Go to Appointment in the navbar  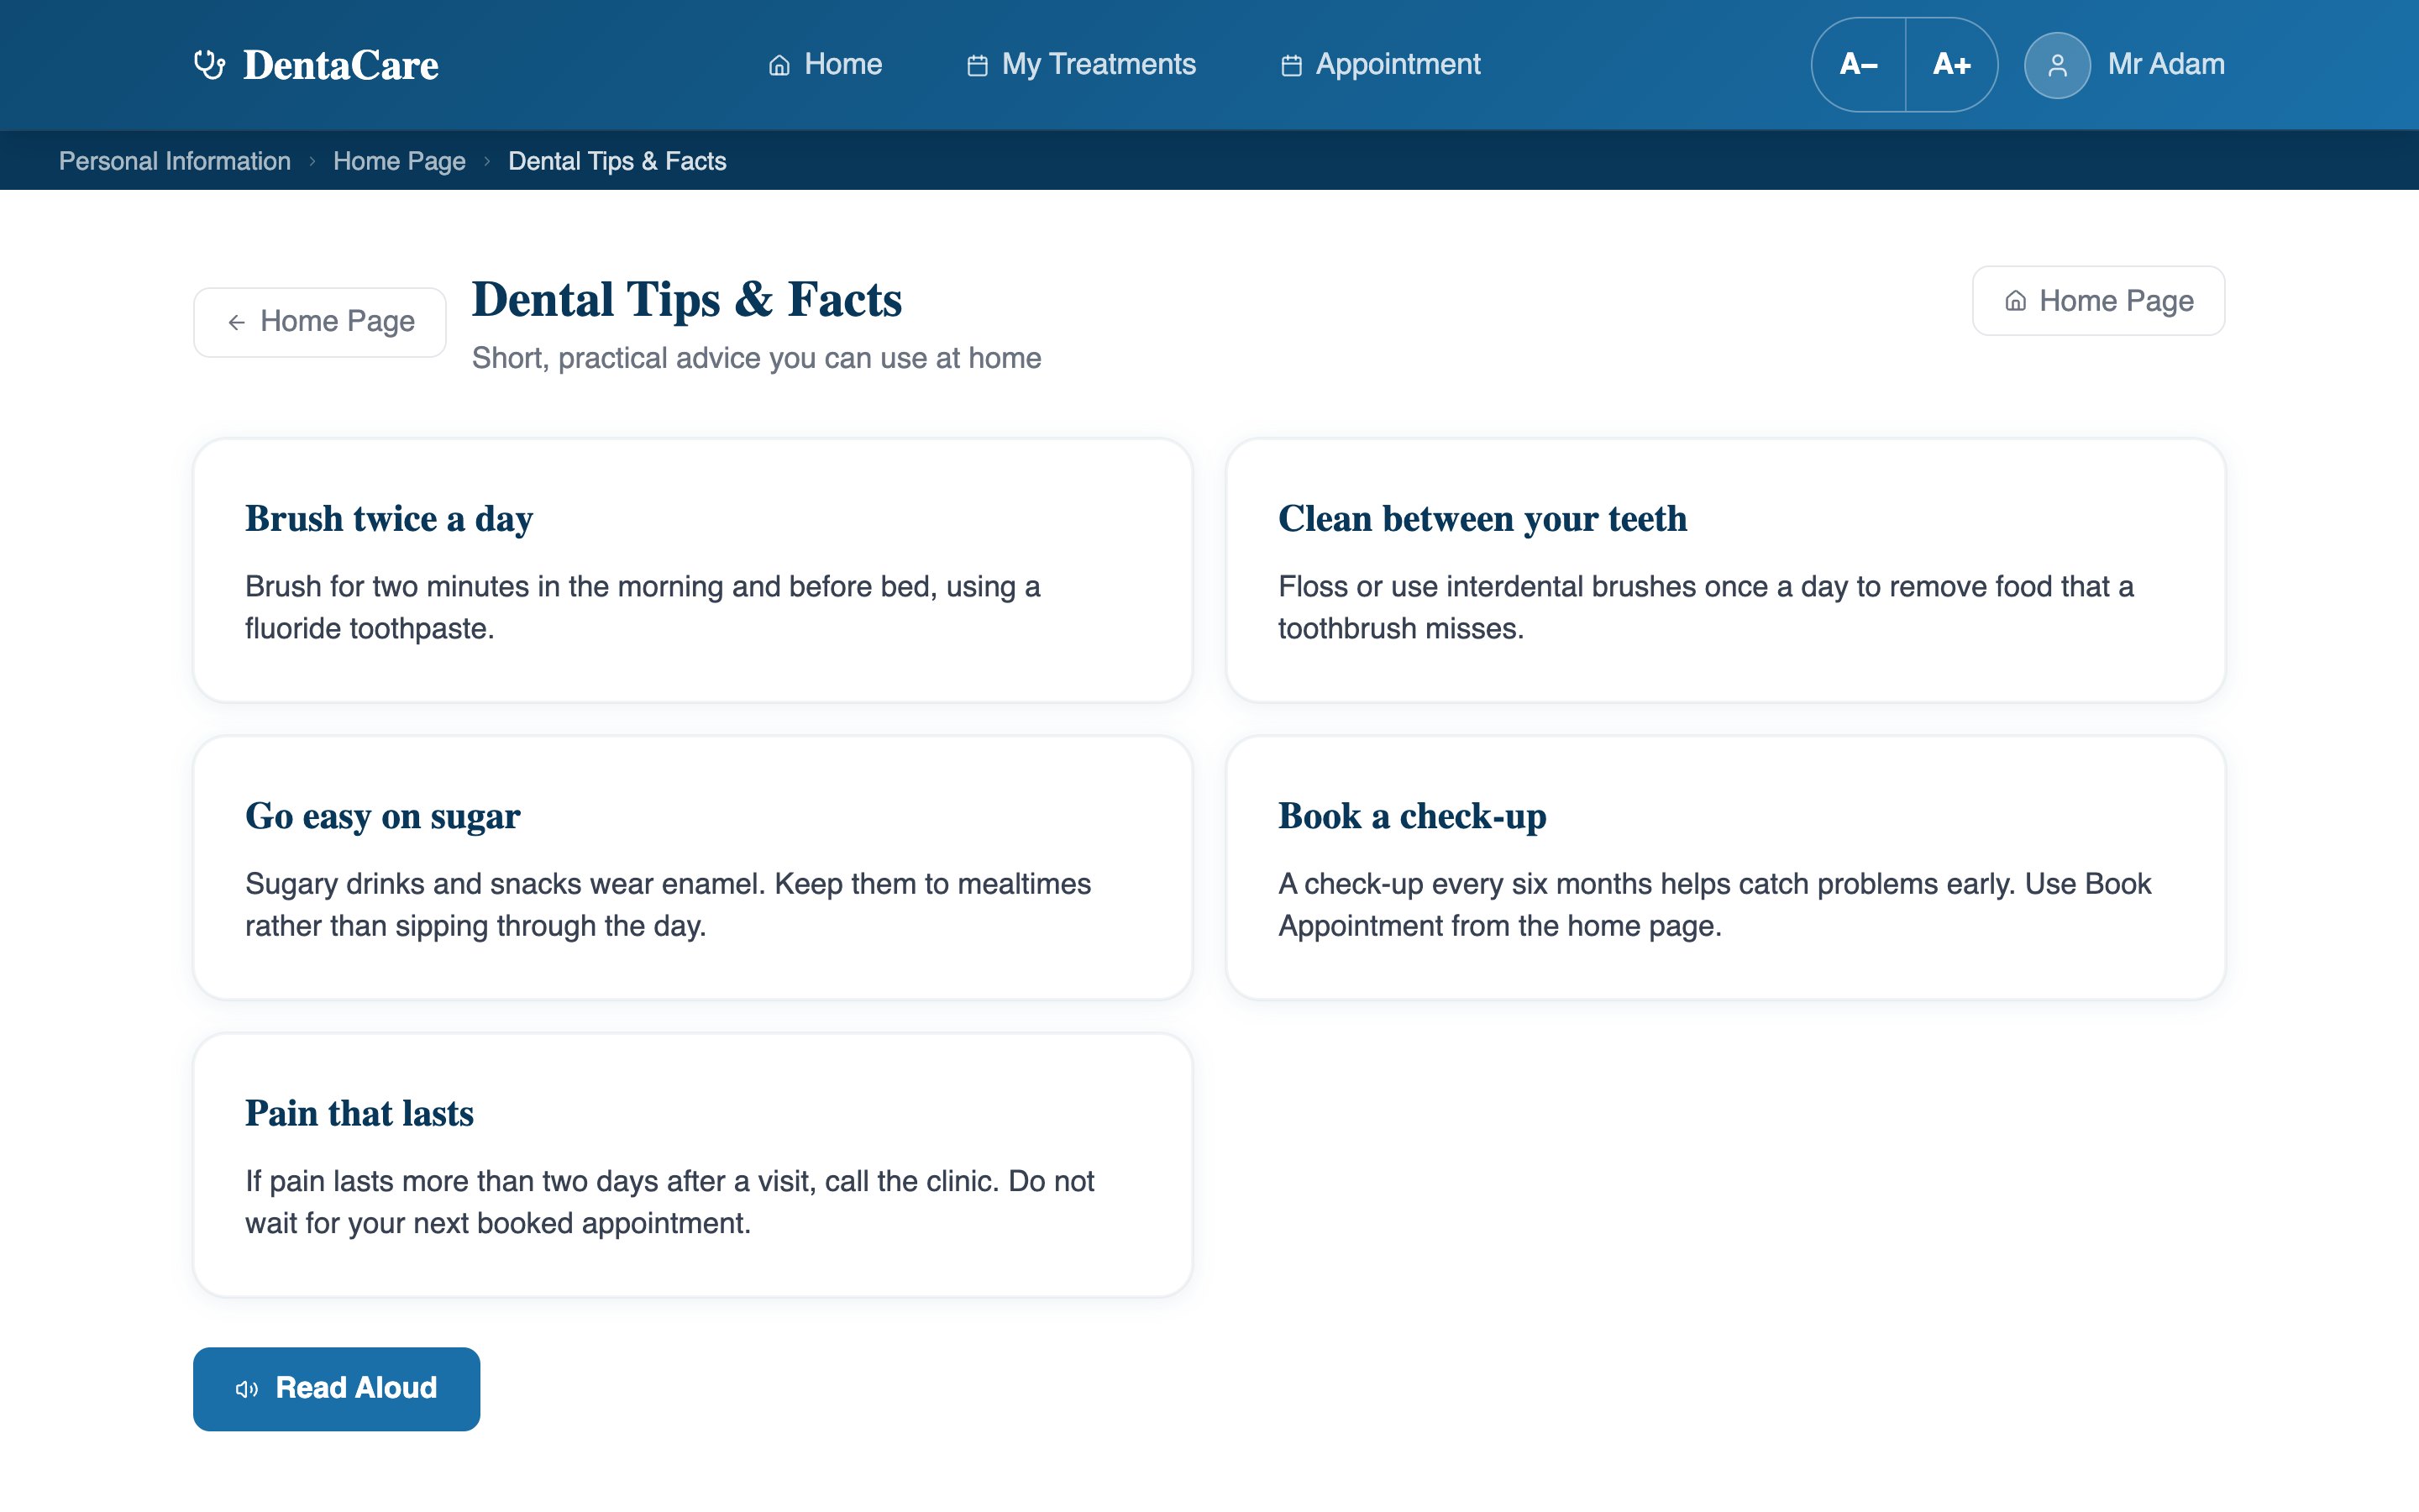(x=1381, y=65)
